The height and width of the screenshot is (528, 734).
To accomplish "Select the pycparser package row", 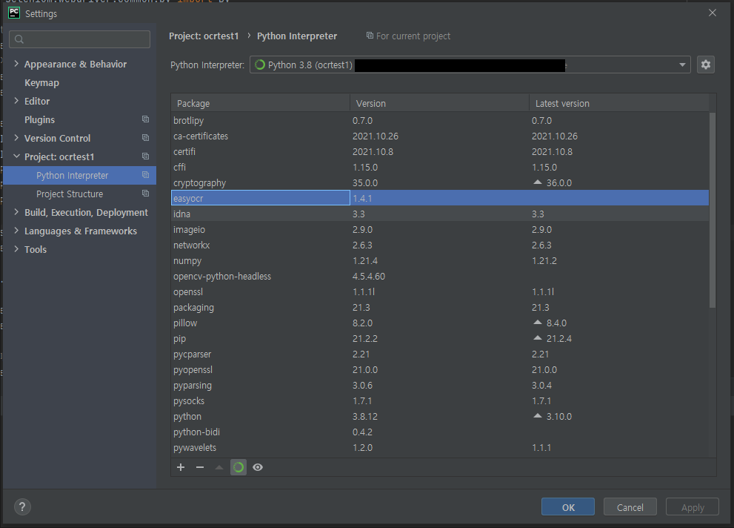I will point(440,354).
